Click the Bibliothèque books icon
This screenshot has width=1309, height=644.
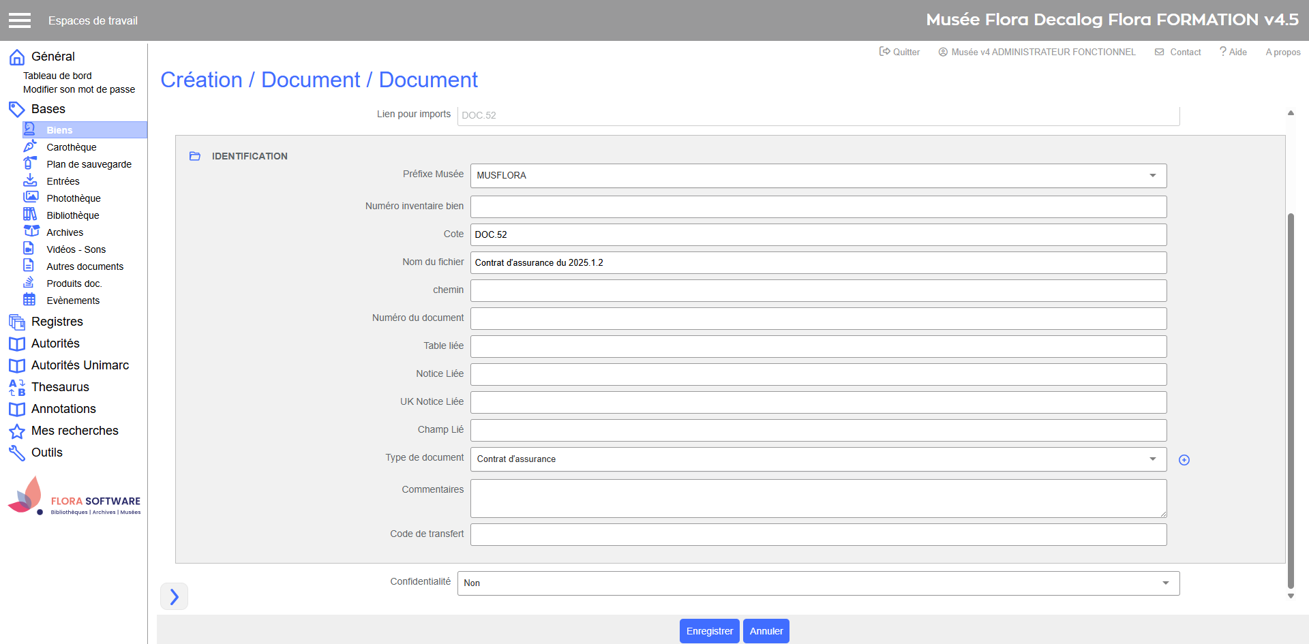pos(30,215)
